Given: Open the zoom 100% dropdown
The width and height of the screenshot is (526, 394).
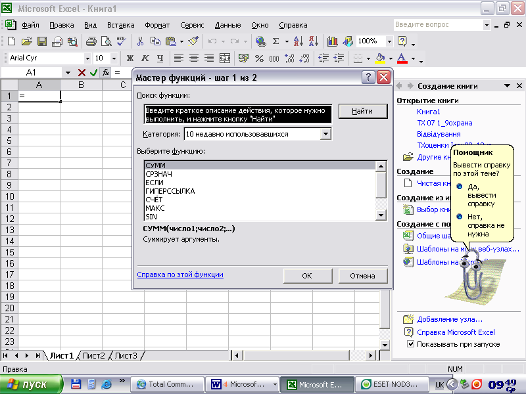Looking at the screenshot, I should pyautogui.click(x=389, y=41).
